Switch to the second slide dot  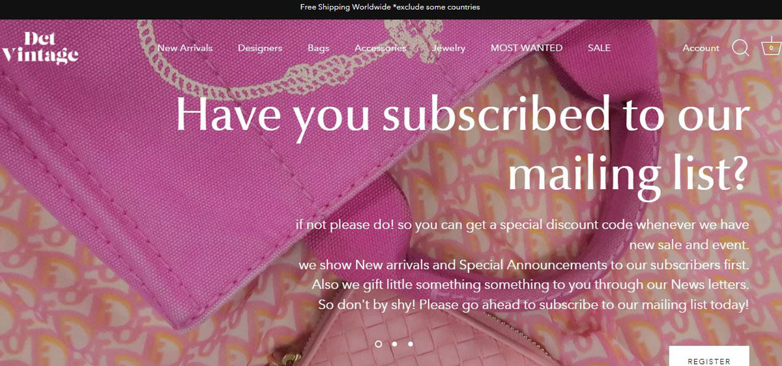pyautogui.click(x=395, y=344)
